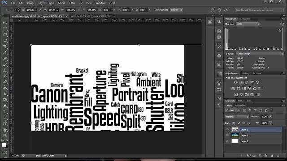Switch to the Paths tab
Viewport: 287px width, 161px height.
pyautogui.click(x=241, y=101)
